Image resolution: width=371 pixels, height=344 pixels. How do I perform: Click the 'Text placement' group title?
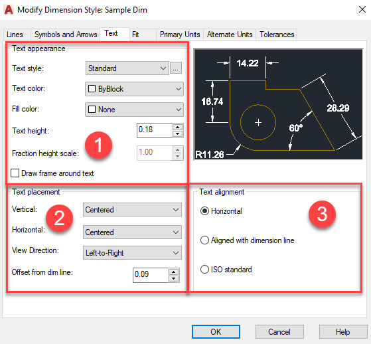coord(36,192)
